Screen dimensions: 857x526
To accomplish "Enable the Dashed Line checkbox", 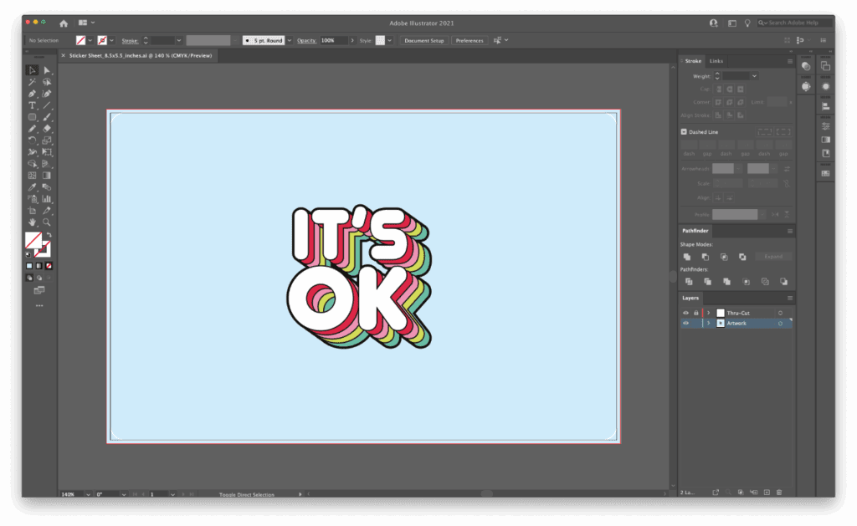I will [685, 132].
